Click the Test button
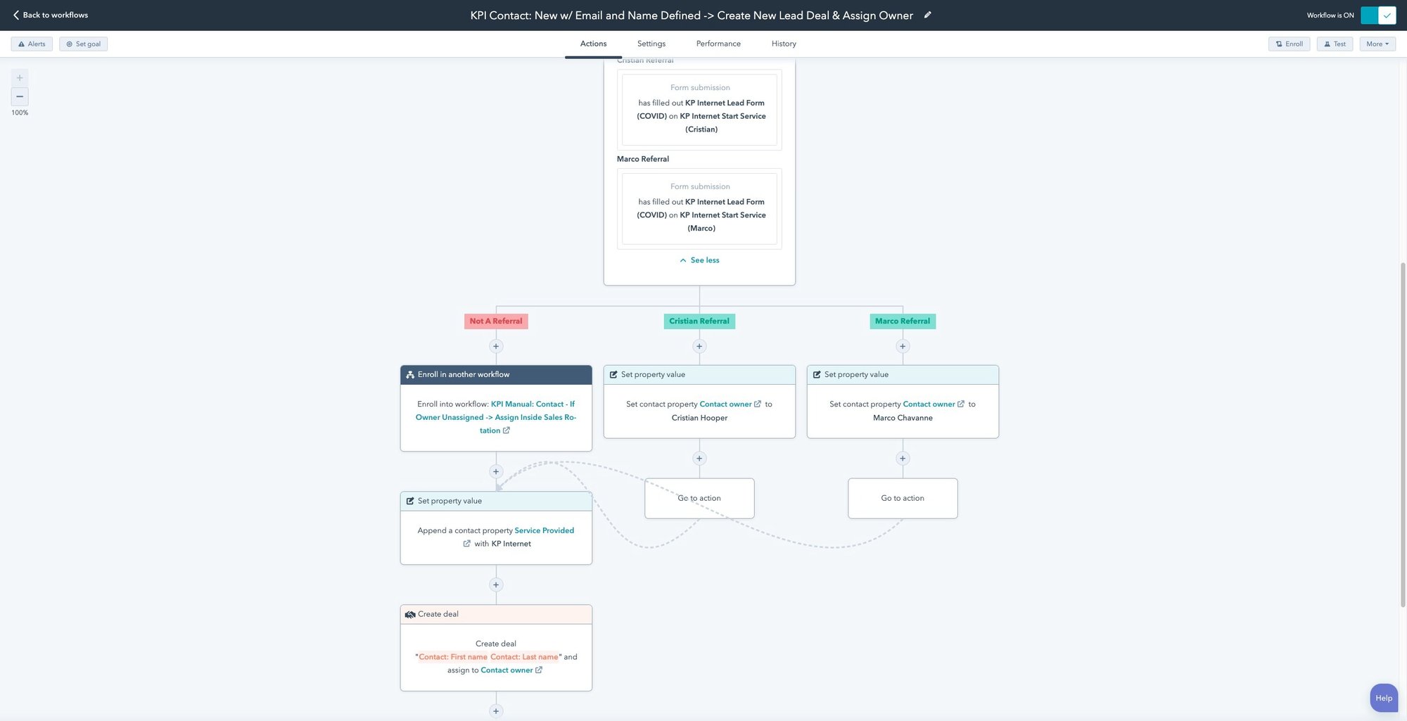The height and width of the screenshot is (721, 1407). pos(1334,44)
